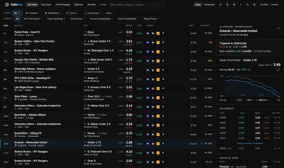Open the My Bets tab
284x168 pixels.
[92, 5]
